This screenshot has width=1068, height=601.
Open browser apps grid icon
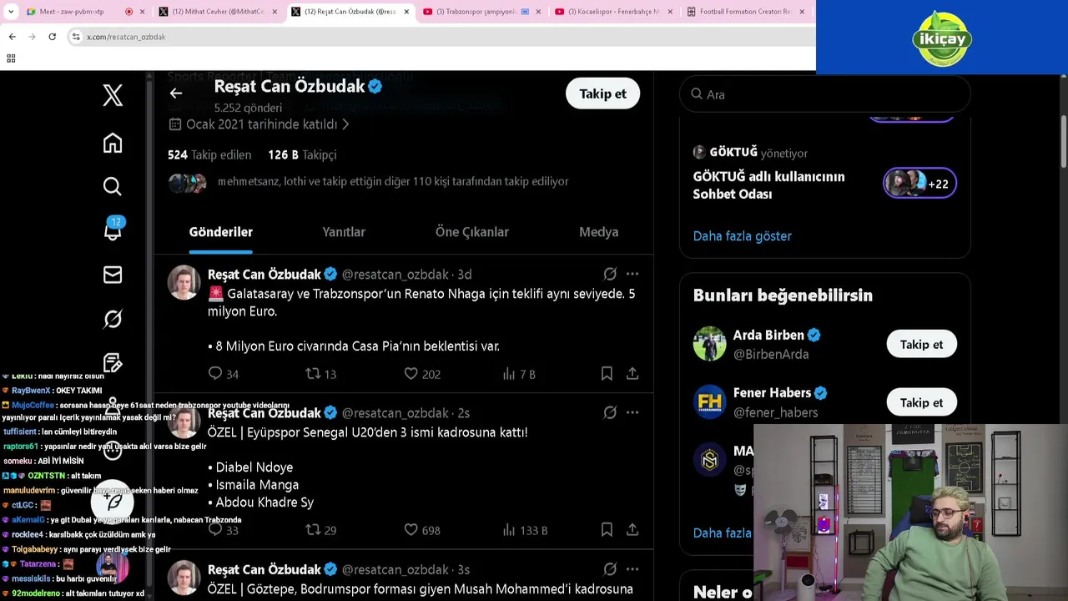pos(11,58)
